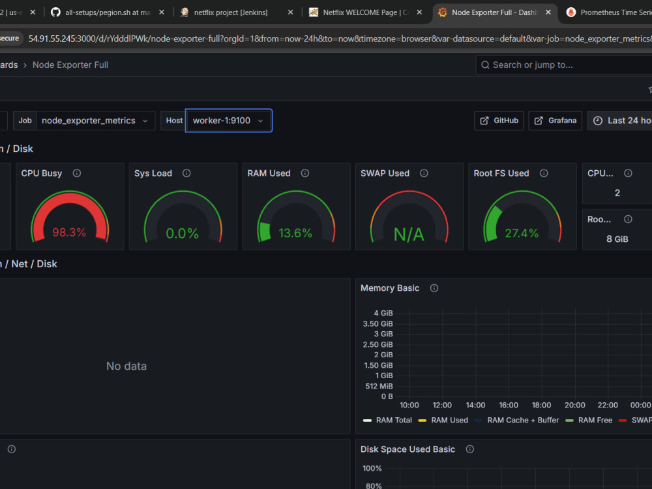
Task: Click the external link icon on GitHub button
Action: 484,121
